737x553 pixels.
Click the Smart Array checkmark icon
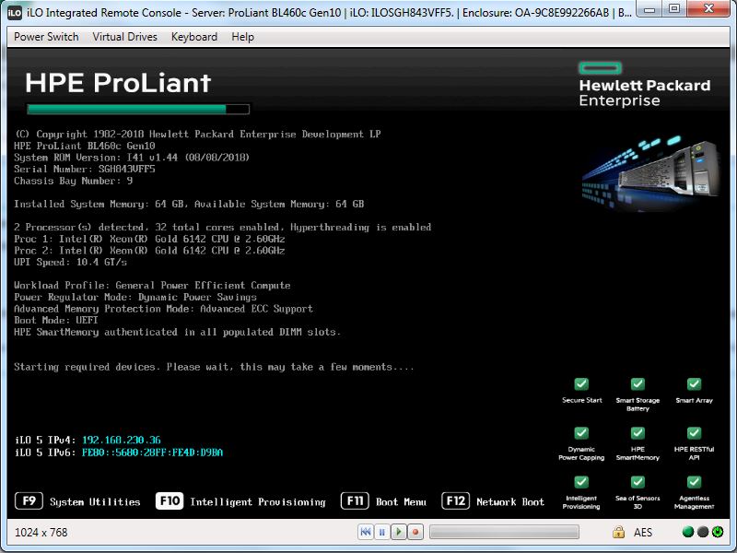click(x=695, y=383)
